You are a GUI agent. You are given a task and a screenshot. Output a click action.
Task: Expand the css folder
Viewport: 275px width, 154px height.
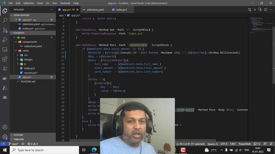33,55
